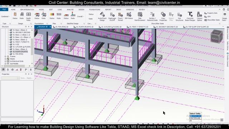Select St. FDN (FDN) tree row
229x129 pixels.
16,54
